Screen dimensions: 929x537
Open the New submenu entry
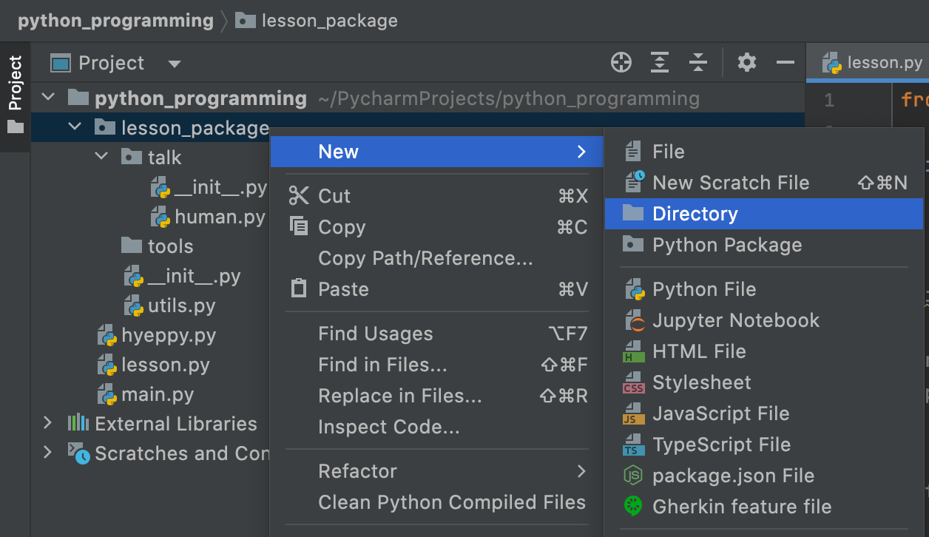tap(437, 152)
